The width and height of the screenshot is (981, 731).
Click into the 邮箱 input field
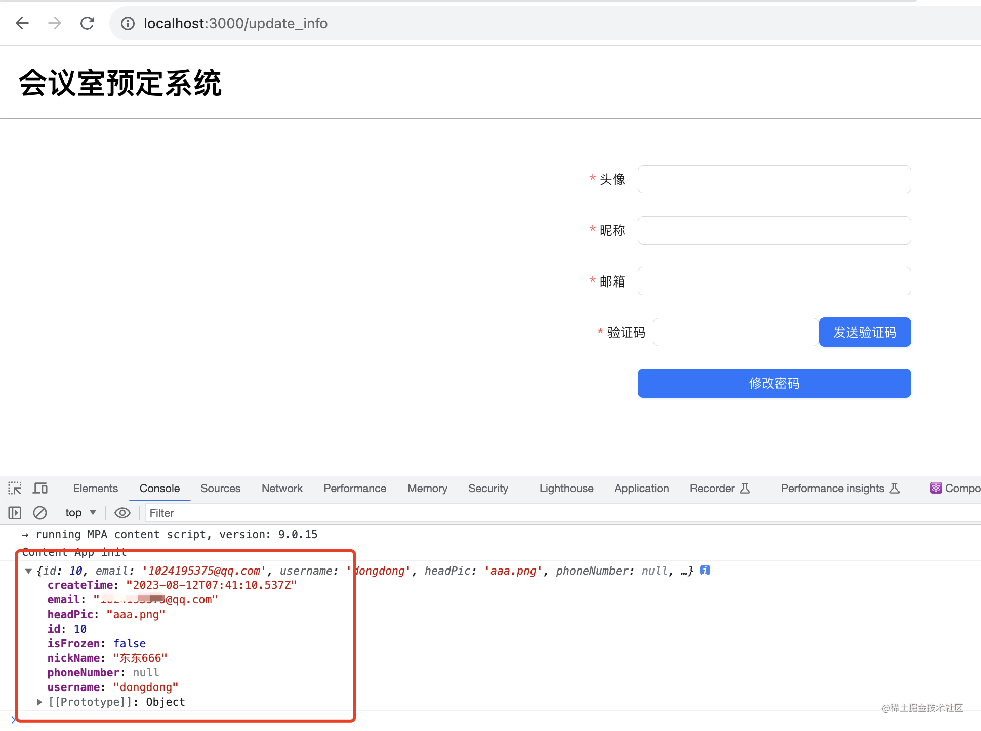click(774, 281)
